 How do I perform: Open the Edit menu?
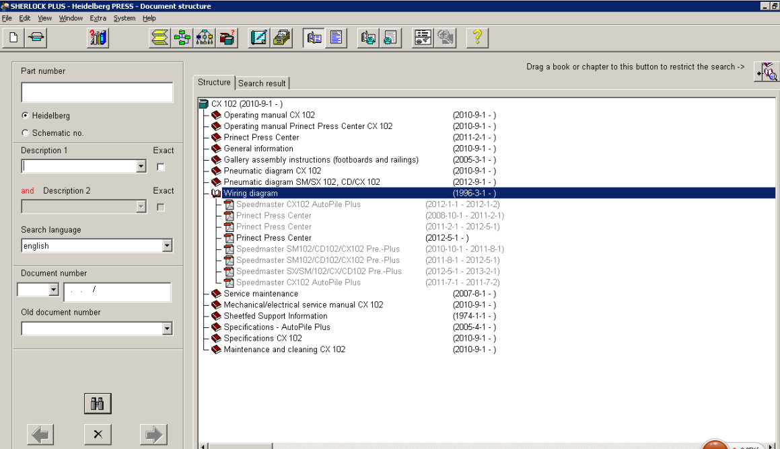pyautogui.click(x=25, y=18)
